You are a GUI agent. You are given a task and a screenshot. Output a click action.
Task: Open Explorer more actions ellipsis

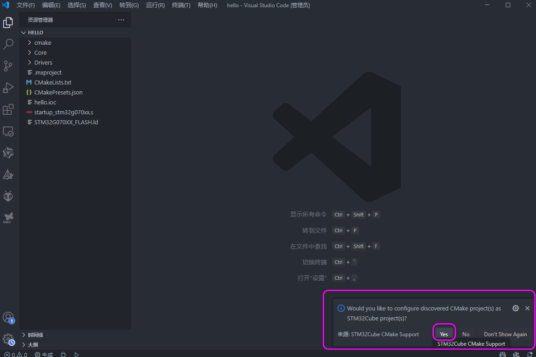(x=121, y=20)
